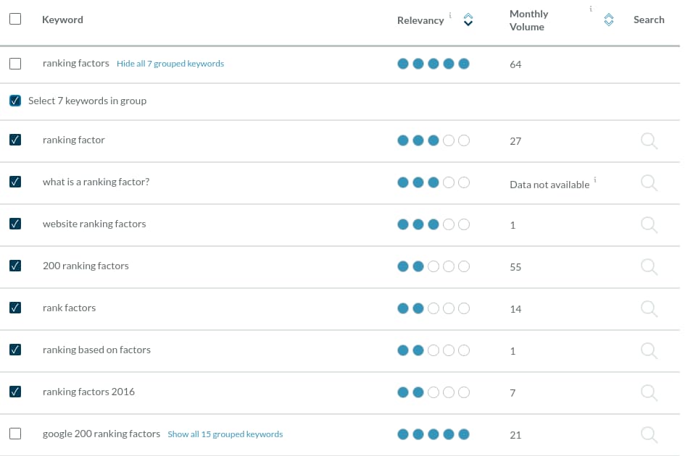Click "Show all 15 grouped keywords"
The height and width of the screenshot is (456, 693).
(225, 434)
